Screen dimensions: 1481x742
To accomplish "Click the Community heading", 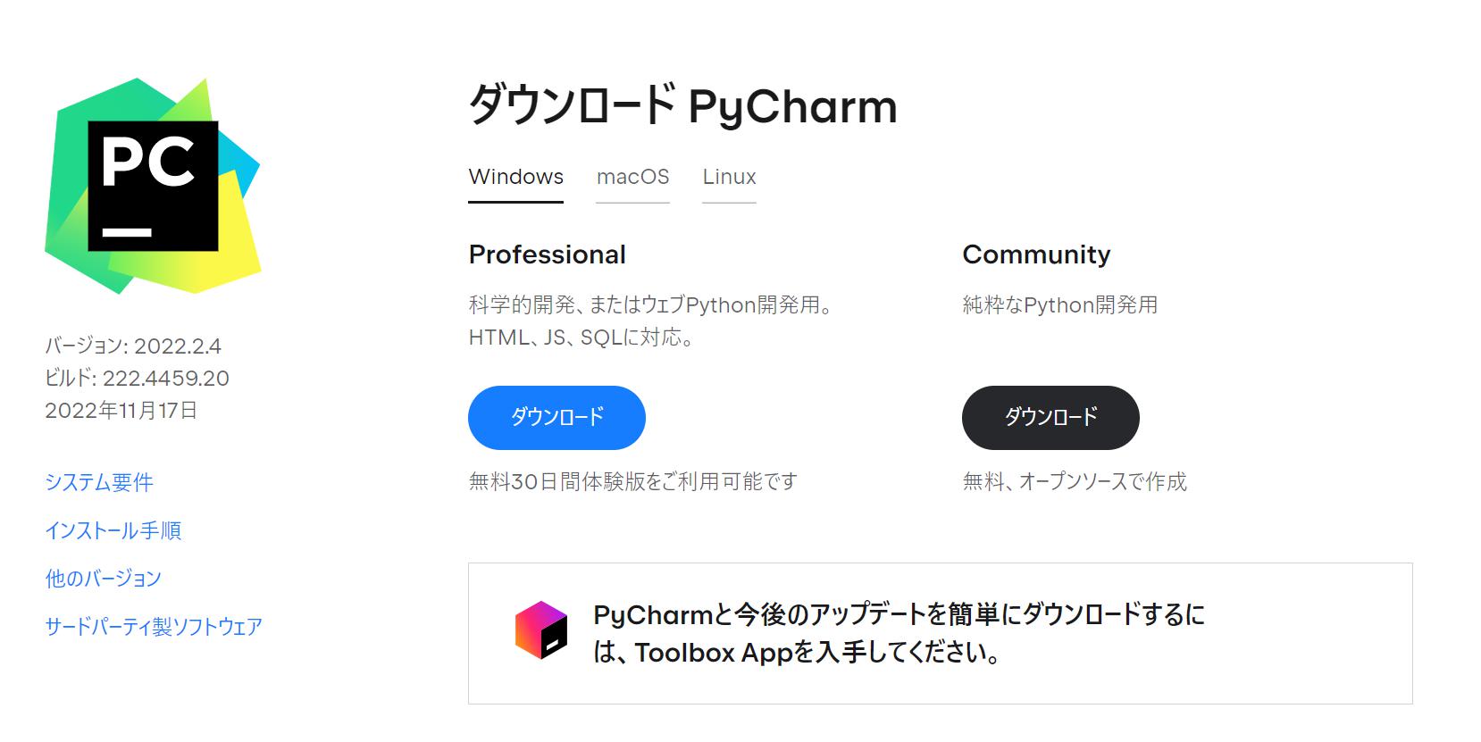I will point(1036,254).
